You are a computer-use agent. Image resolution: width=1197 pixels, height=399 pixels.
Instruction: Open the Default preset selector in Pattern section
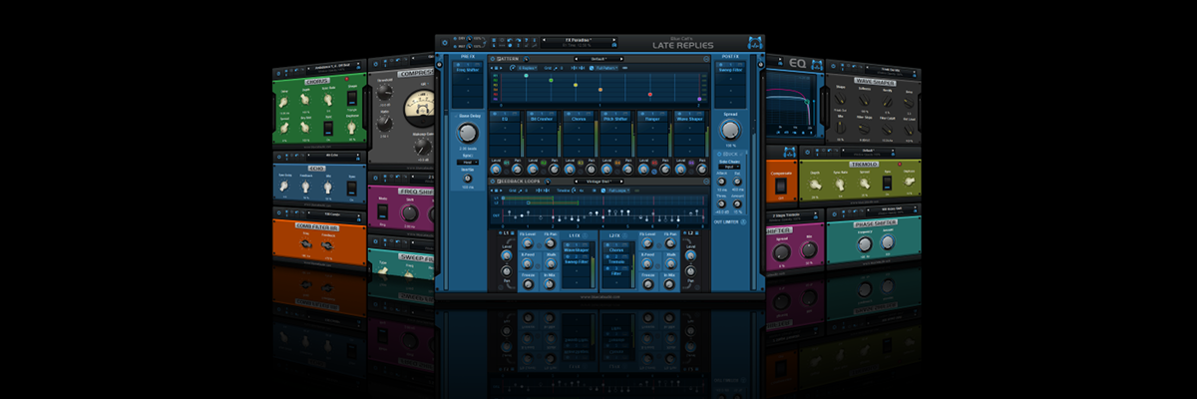tap(598, 59)
